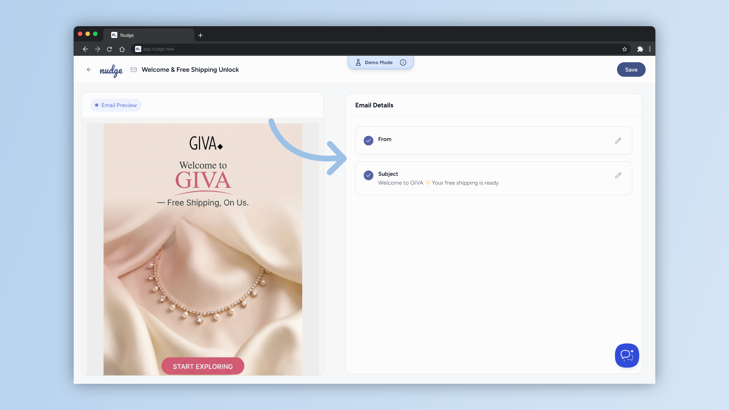Select the Email Preview tab
This screenshot has height=410, width=729.
(116, 105)
